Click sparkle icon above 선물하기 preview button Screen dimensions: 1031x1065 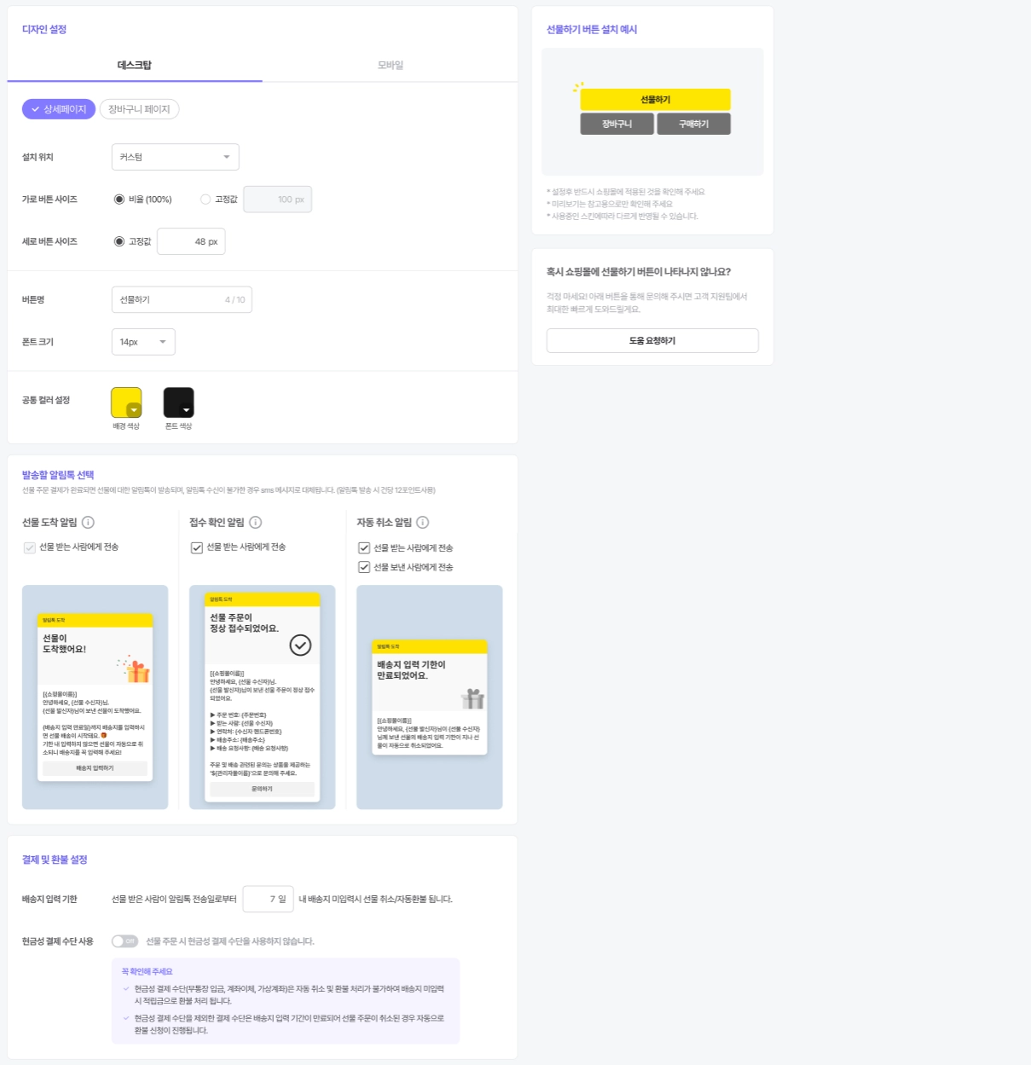577,86
